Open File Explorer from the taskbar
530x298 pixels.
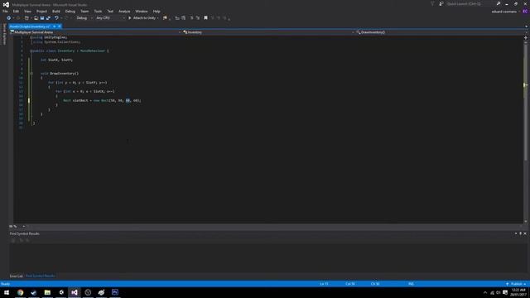(x=47, y=292)
